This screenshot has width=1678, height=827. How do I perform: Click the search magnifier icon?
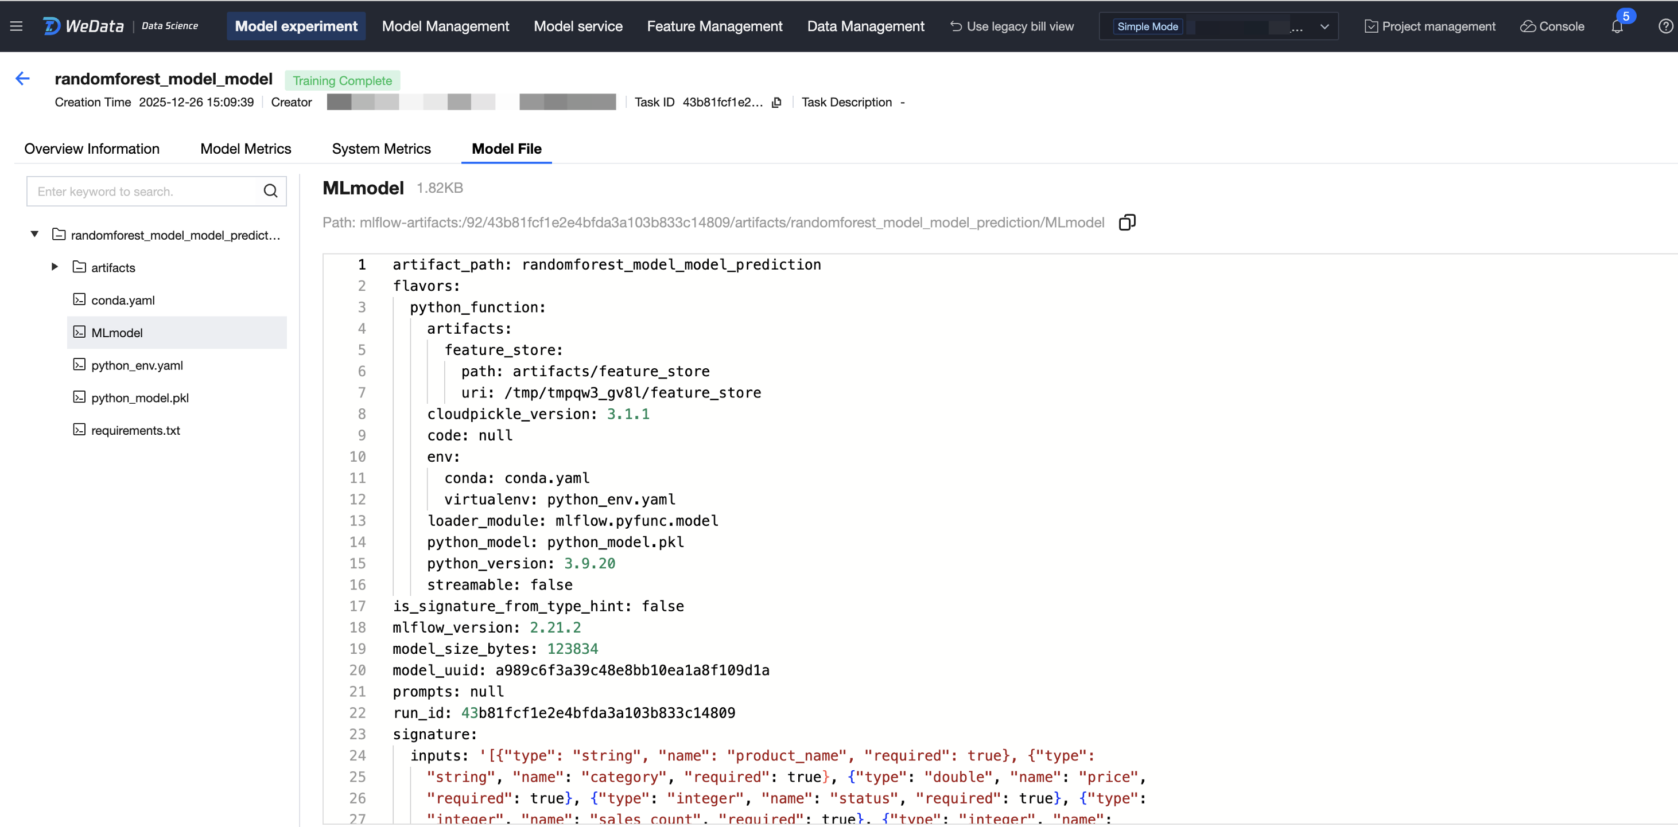pyautogui.click(x=270, y=191)
